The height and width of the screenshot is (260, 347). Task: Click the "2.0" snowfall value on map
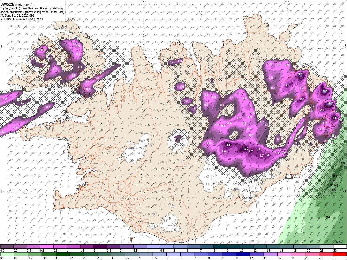pos(322,110)
